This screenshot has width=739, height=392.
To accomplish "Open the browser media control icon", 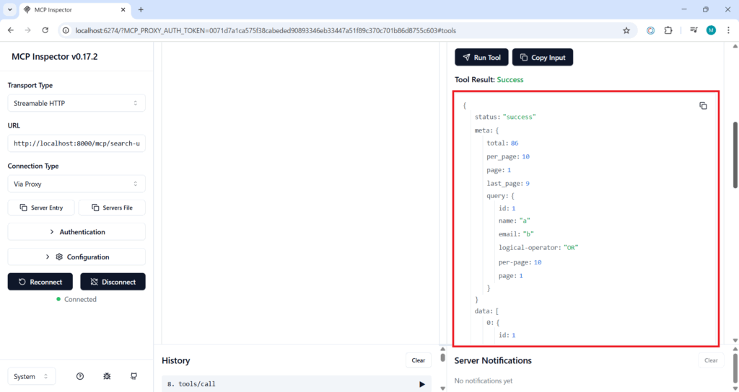I will coord(694,30).
